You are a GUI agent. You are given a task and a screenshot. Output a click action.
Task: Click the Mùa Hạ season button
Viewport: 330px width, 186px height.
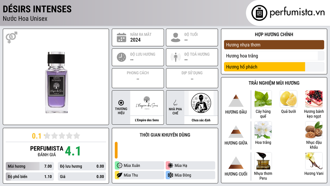[190, 166]
